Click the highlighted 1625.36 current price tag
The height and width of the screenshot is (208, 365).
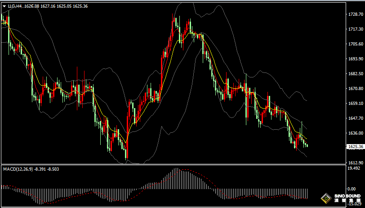click(x=356, y=146)
